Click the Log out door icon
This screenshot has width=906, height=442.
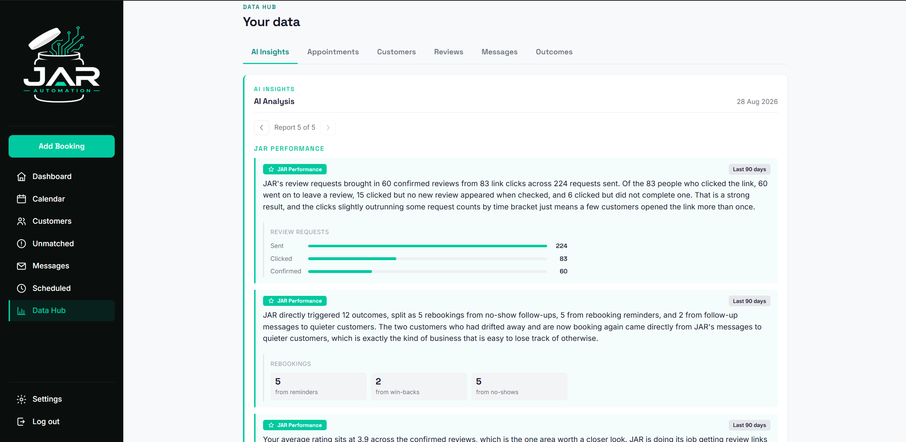pos(21,422)
